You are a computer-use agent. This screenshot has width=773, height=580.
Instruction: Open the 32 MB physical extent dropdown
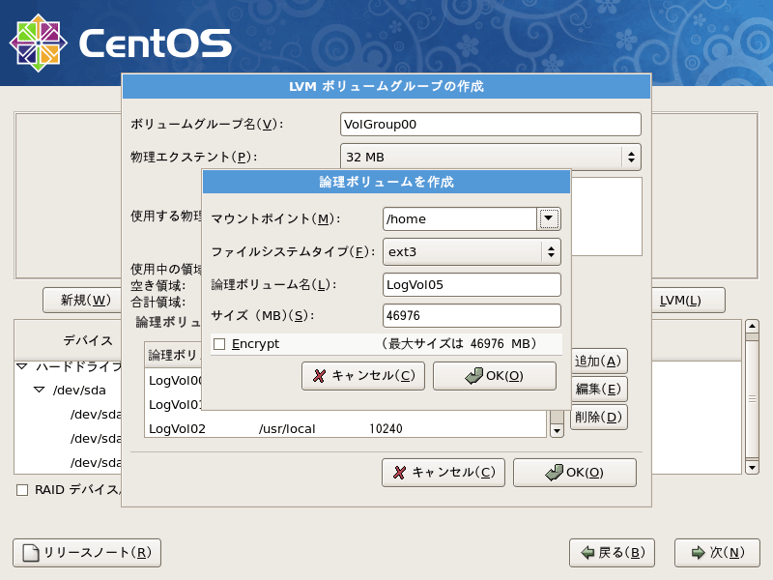tap(633, 157)
